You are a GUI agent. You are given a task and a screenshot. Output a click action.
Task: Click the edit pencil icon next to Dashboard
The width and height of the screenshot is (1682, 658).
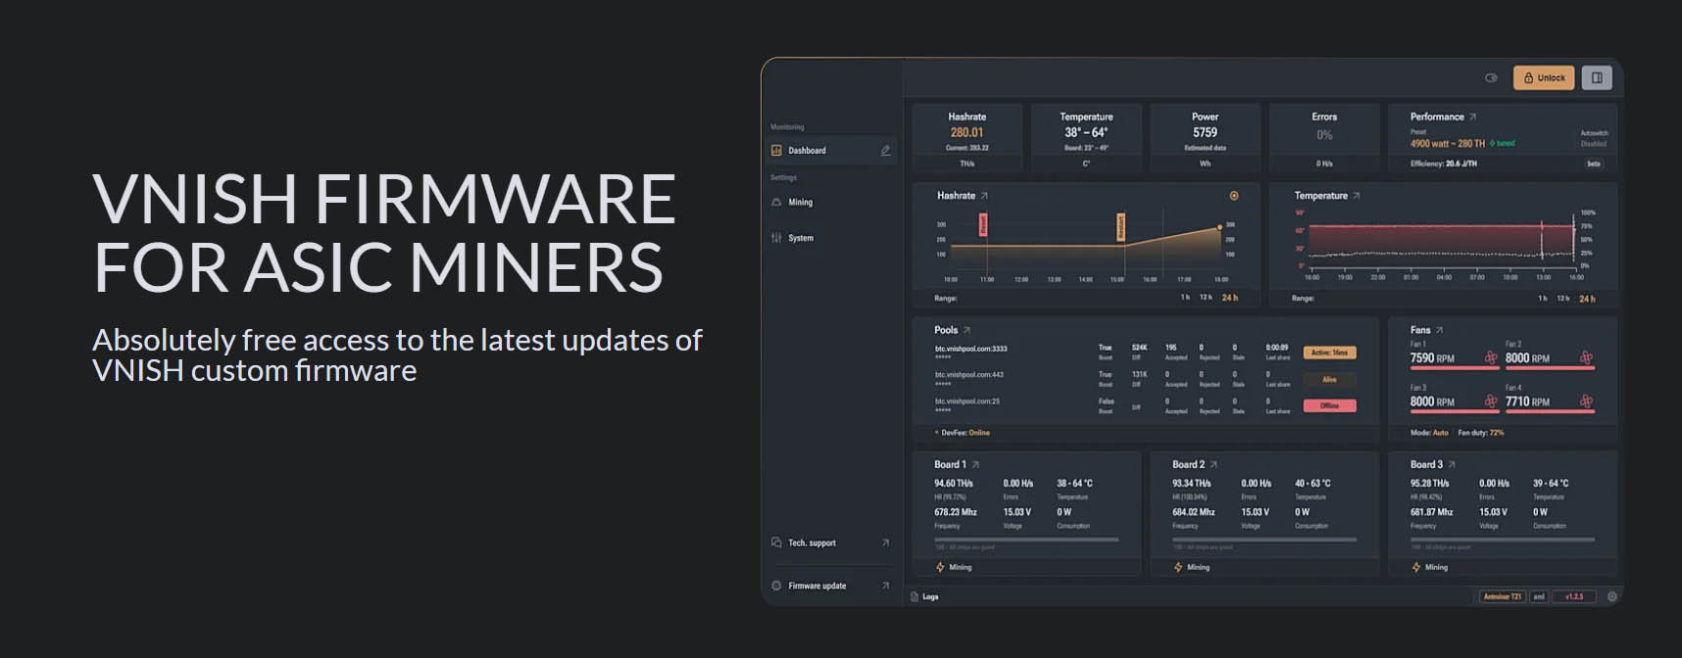point(885,150)
